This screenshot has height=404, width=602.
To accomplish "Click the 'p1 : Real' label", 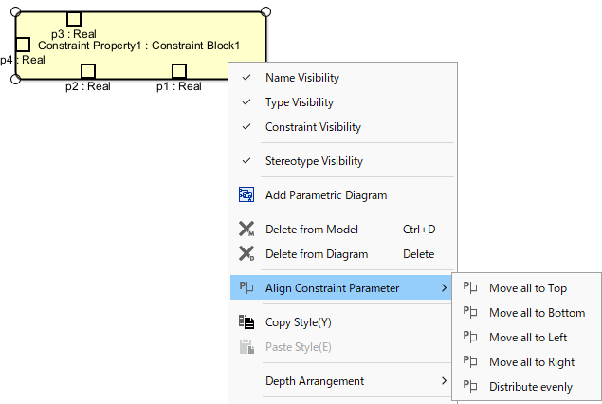I will (x=179, y=86).
